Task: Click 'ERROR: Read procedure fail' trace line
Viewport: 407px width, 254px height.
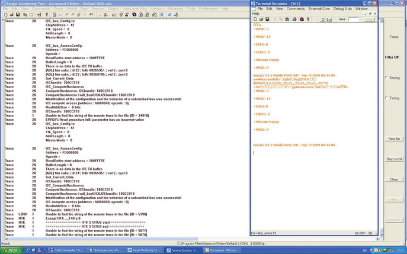Action: coord(94,120)
